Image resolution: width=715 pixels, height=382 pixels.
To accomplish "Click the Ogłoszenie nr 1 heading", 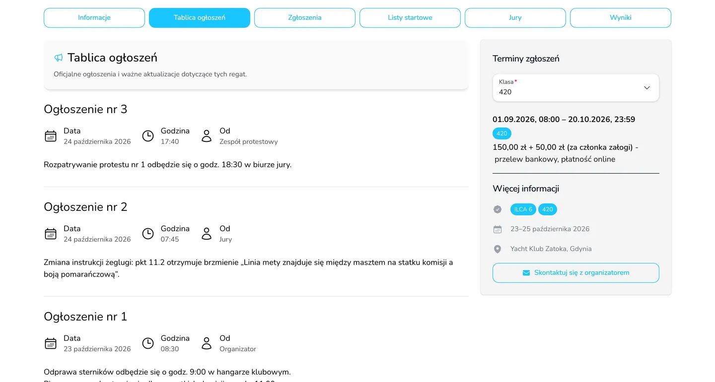I will pyautogui.click(x=85, y=317).
